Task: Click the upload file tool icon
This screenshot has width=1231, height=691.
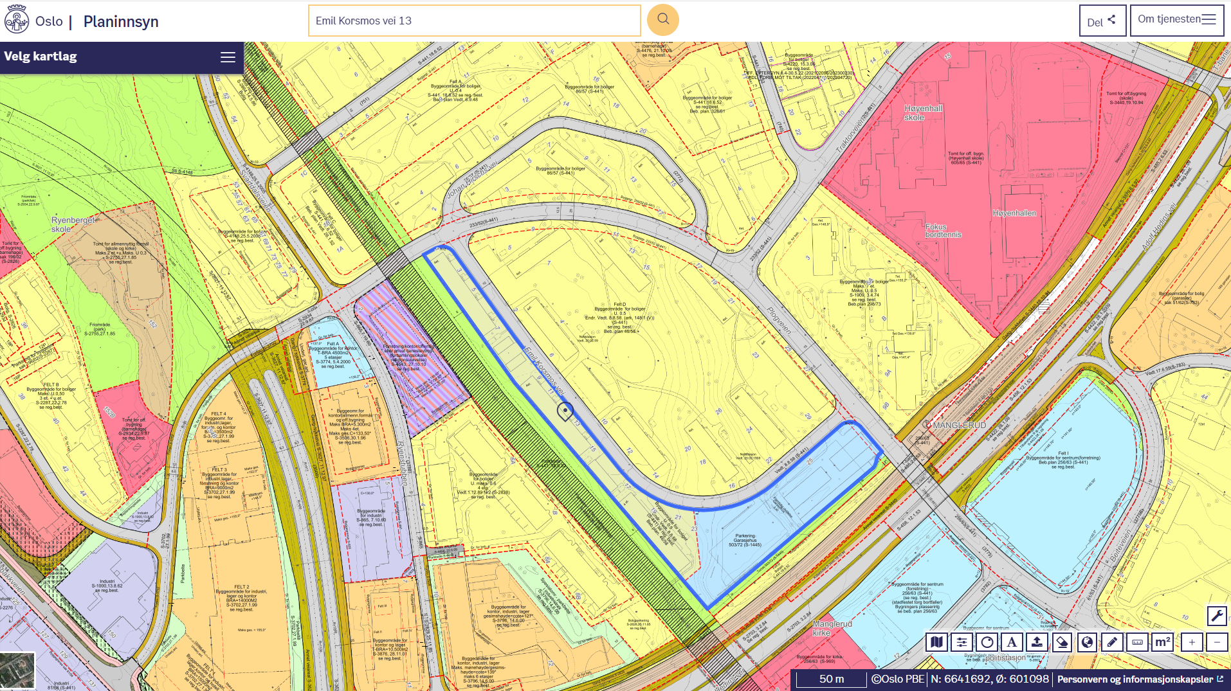Action: tap(1037, 642)
